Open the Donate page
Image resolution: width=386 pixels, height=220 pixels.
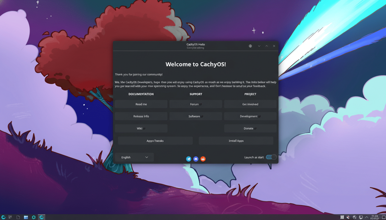[x=250, y=128]
